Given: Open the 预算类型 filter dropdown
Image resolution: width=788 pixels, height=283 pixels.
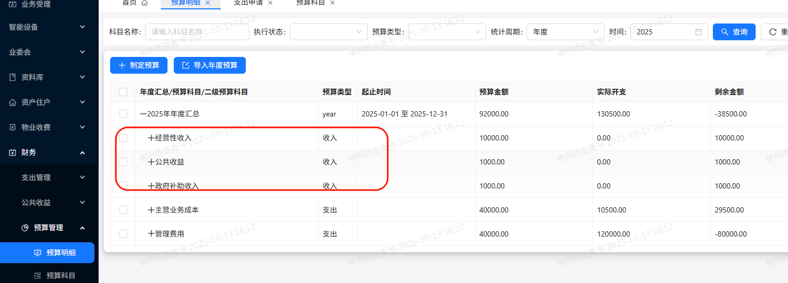Looking at the screenshot, I should 447,32.
